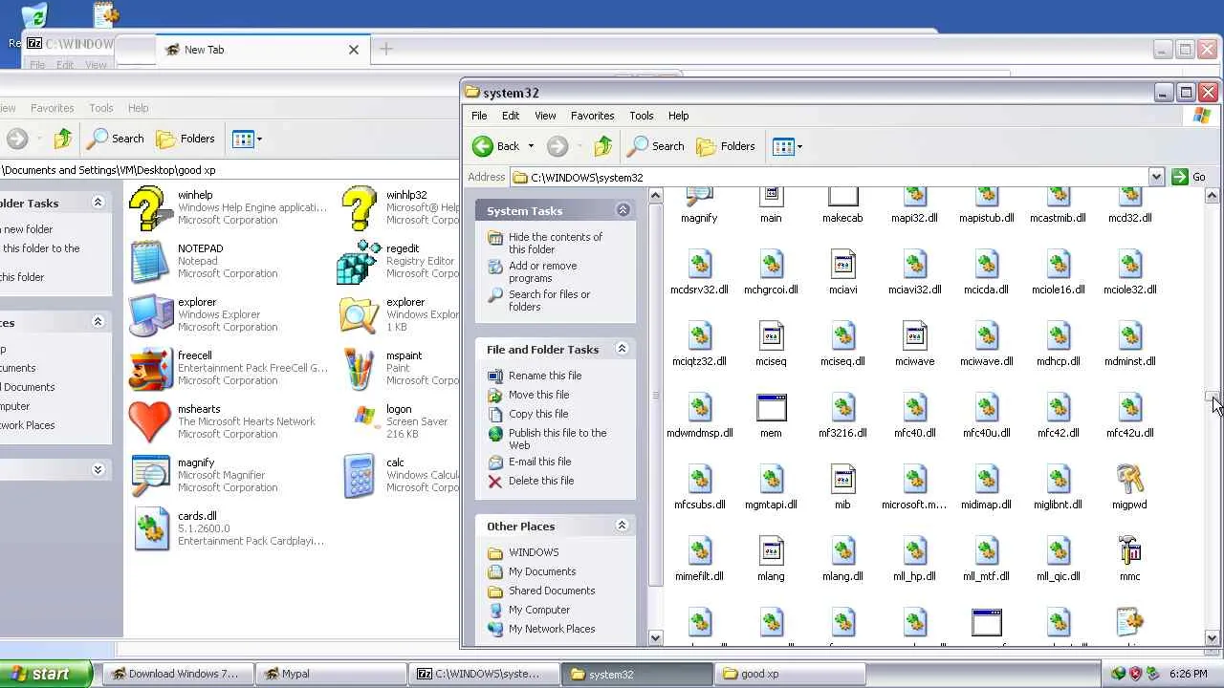Select the cards.dll icon
Screen dimensions: 1224x688
click(x=150, y=529)
